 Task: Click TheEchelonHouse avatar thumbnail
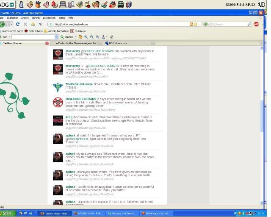pos(58,88)
